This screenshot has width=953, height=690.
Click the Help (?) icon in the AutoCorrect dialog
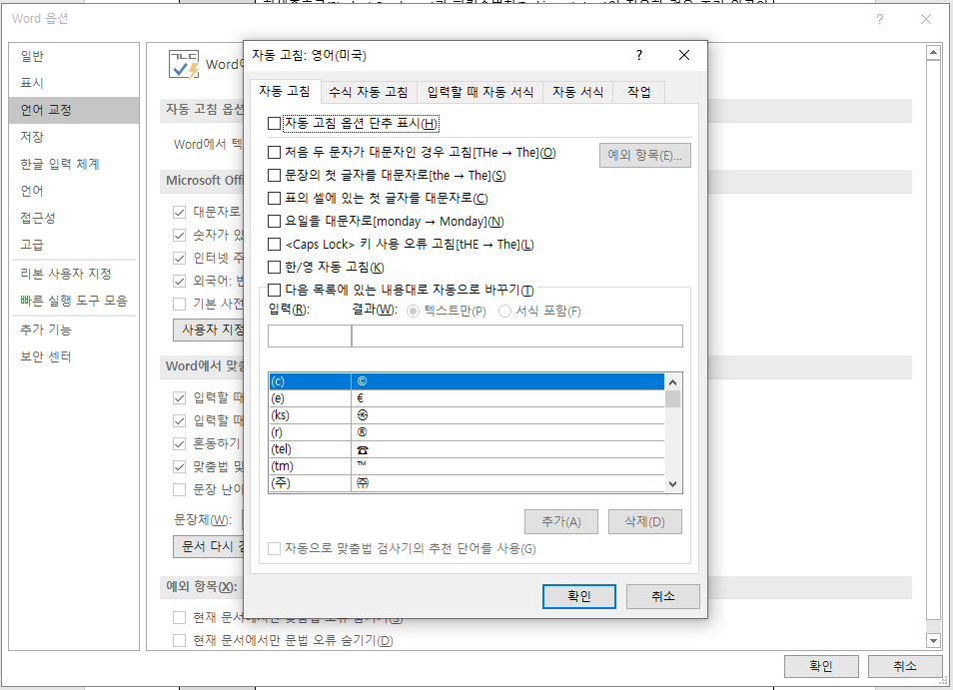638,56
